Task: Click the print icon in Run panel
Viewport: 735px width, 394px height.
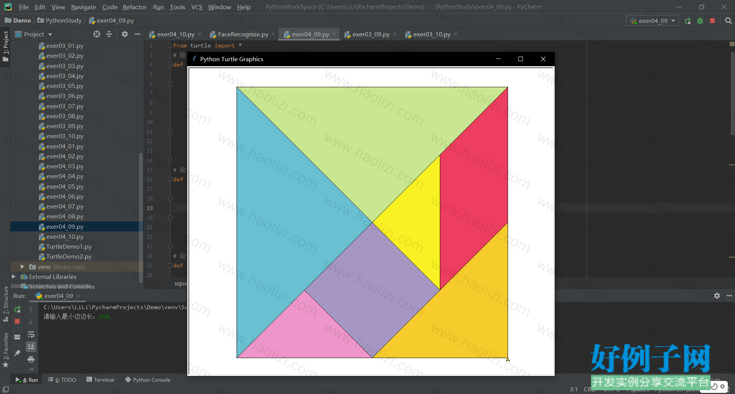Action: click(31, 359)
